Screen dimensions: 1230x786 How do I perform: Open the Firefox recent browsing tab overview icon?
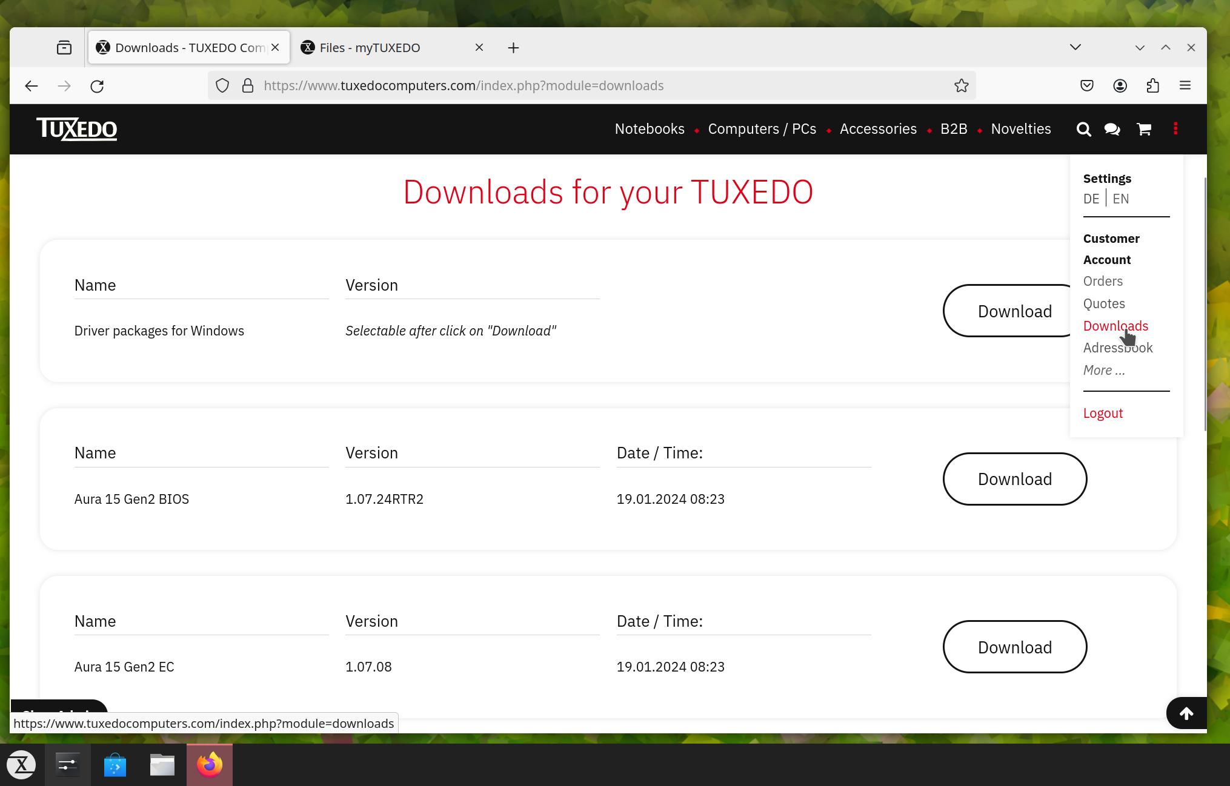64,47
